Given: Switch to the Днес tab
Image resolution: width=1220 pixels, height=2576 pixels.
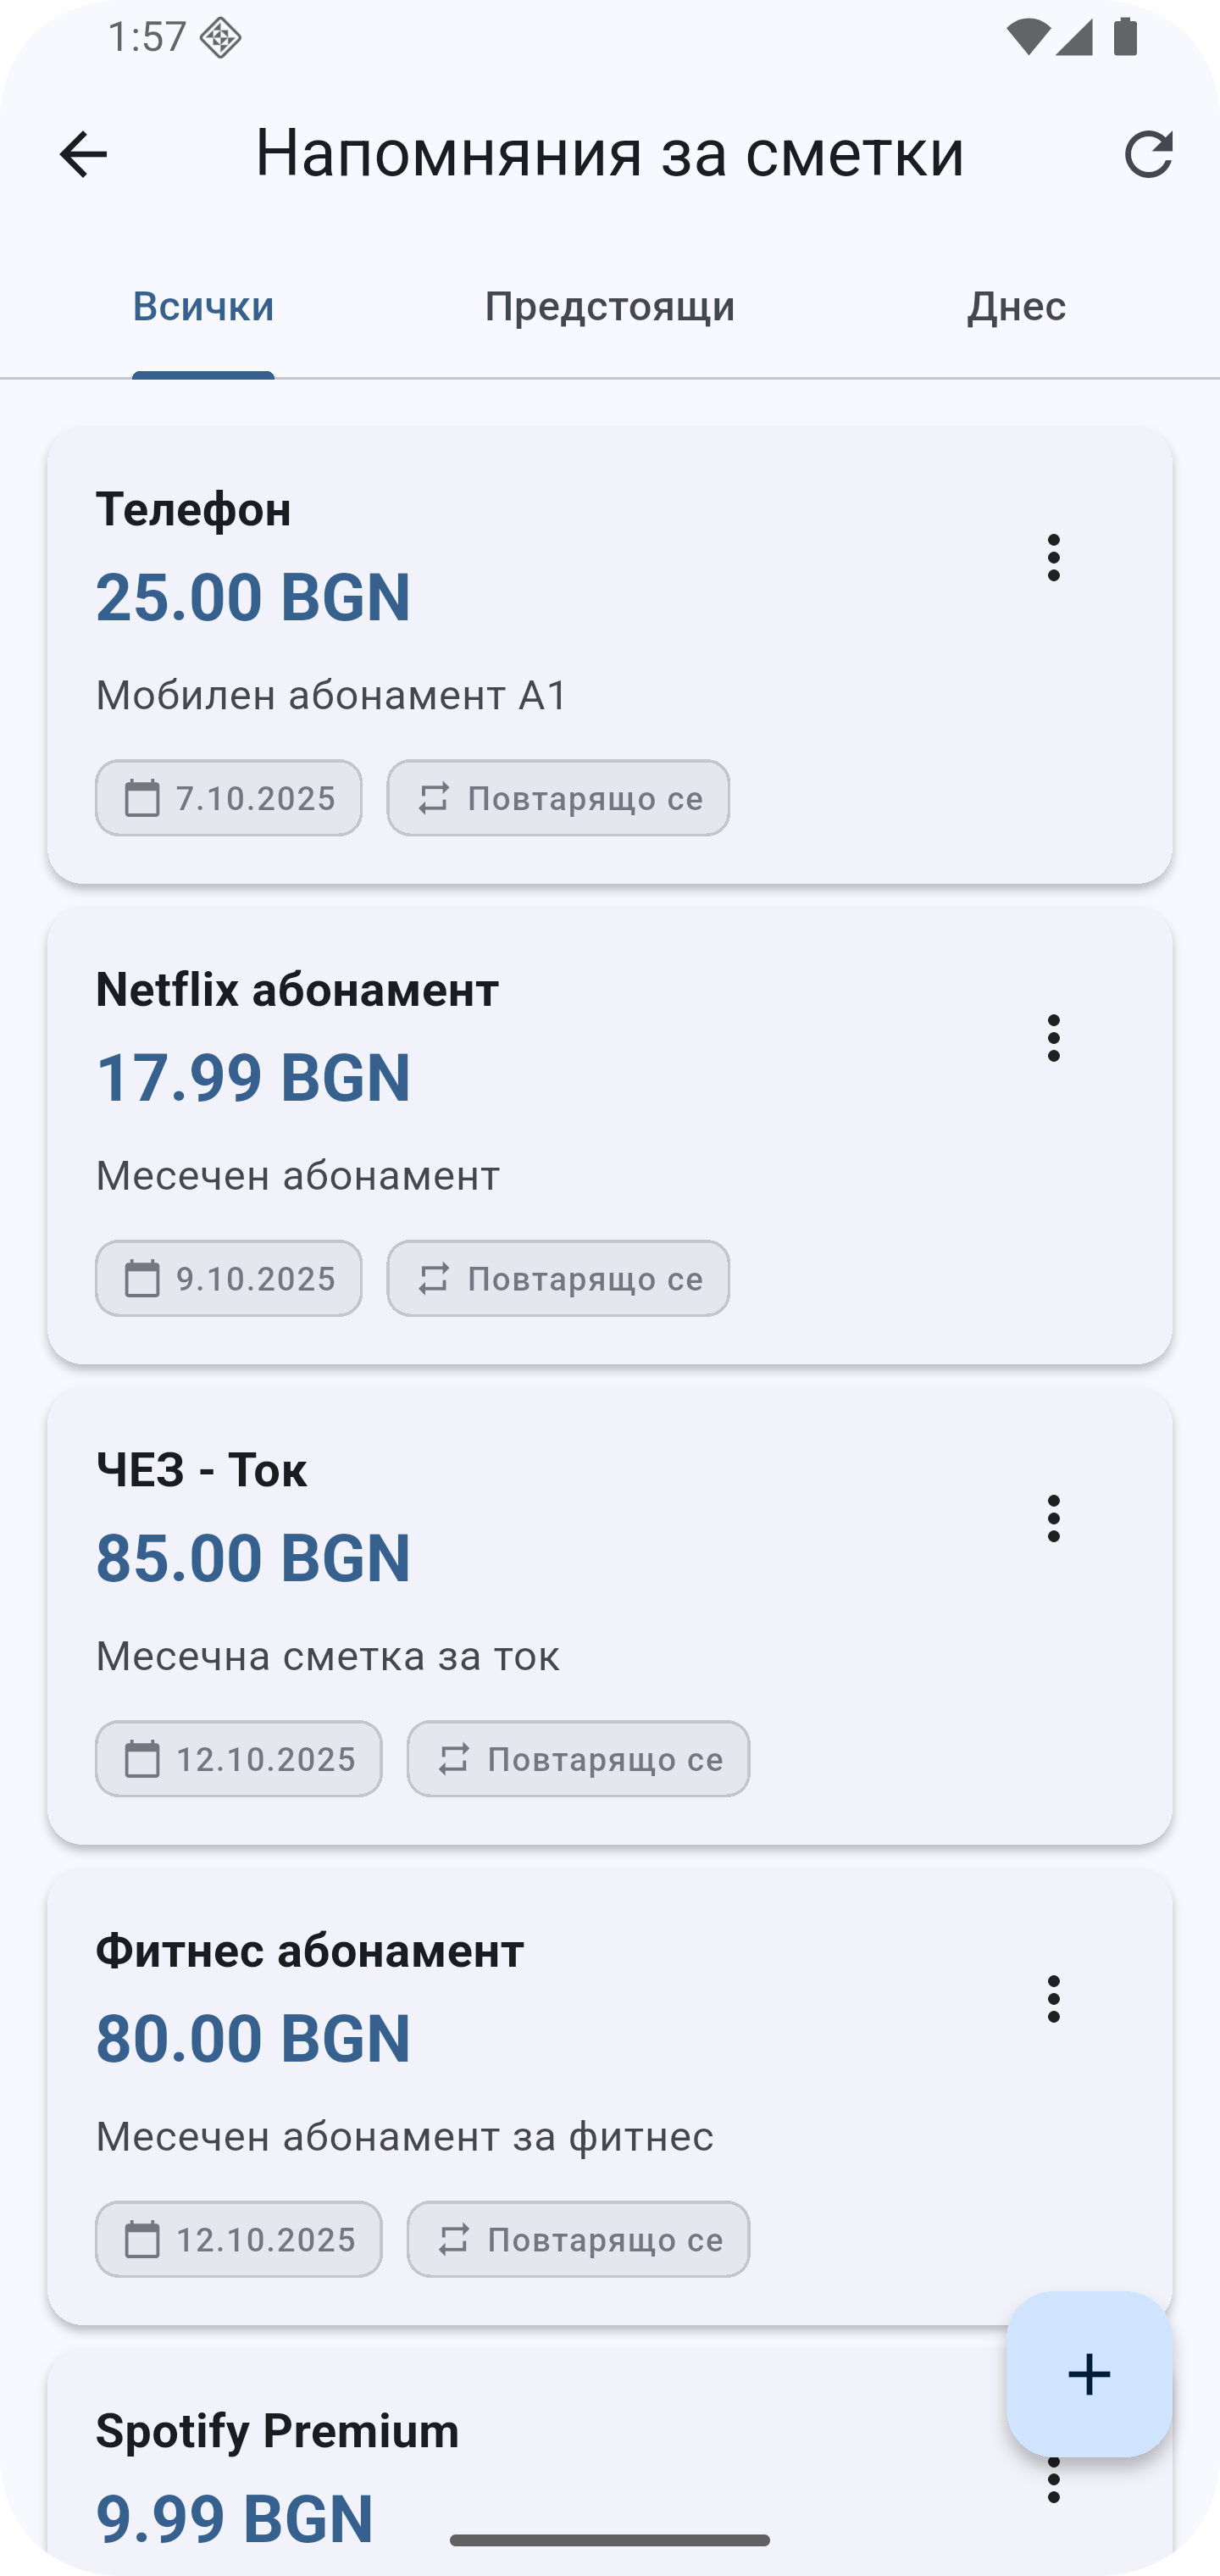Looking at the screenshot, I should [x=1015, y=306].
